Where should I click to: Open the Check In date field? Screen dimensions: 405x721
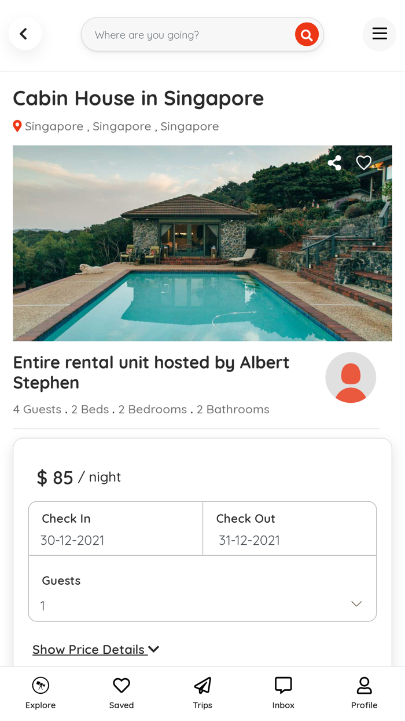coord(115,528)
